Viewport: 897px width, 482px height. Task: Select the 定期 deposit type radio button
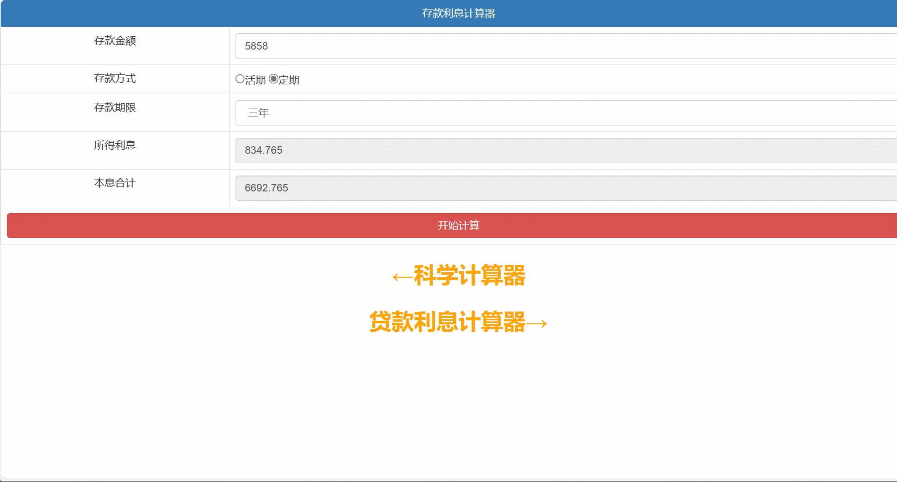(273, 78)
